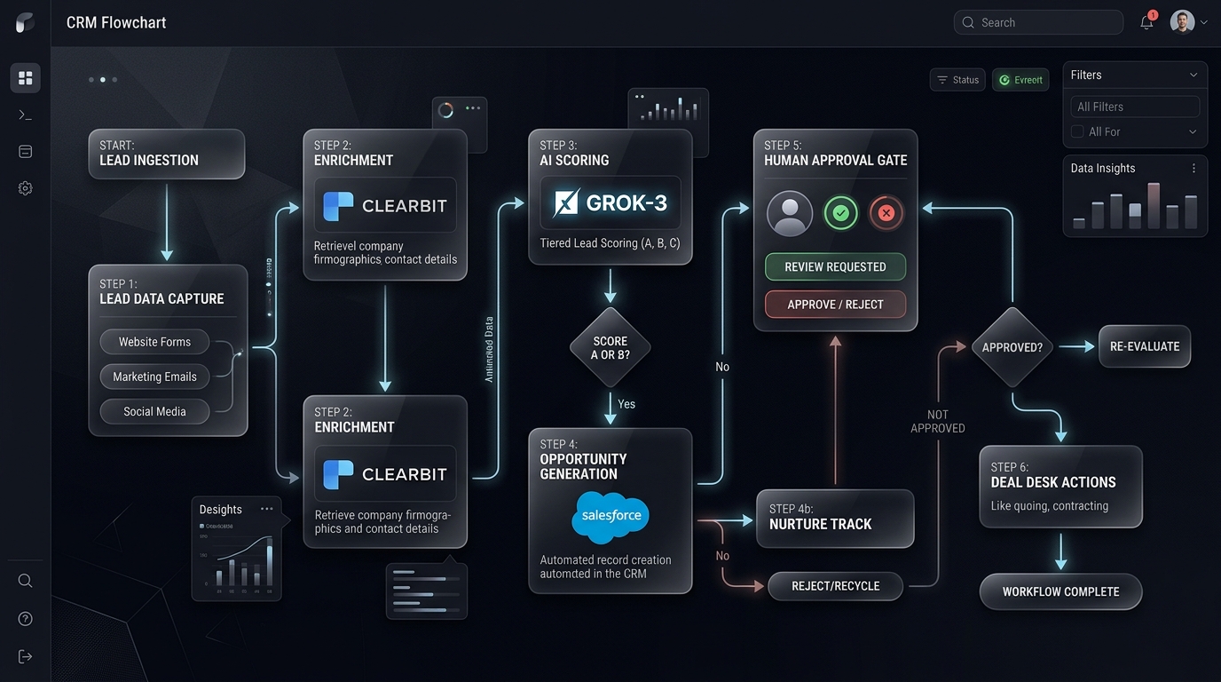
Task: Click the 'Data Insights' panel title
Action: tap(1103, 168)
